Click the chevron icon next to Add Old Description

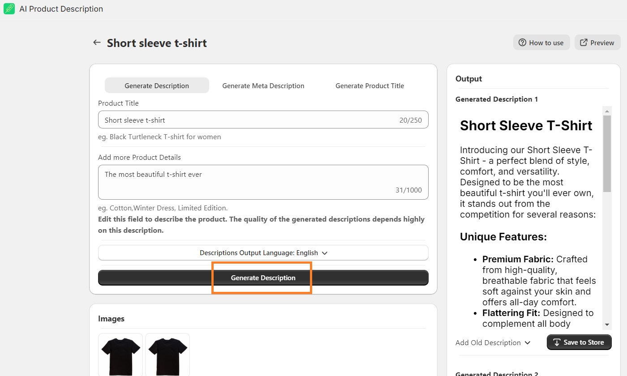click(x=526, y=342)
